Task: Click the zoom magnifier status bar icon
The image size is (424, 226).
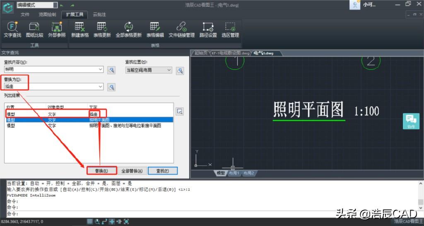Action: pos(97,221)
